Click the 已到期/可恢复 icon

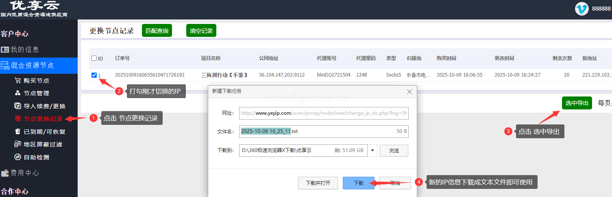click(17, 132)
